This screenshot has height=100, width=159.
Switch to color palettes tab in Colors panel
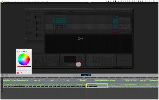22,51
